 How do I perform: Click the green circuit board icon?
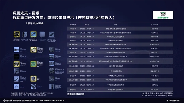(x=33, y=64)
